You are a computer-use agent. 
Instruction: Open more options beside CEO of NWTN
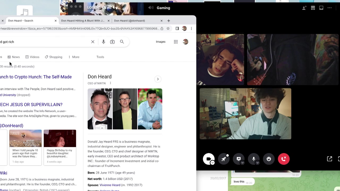coord(110,83)
